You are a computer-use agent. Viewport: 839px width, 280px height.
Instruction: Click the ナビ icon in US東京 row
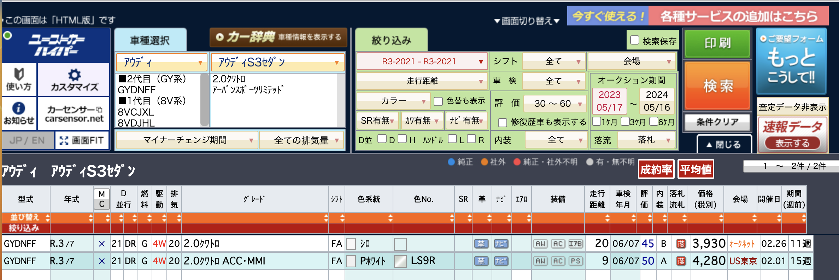click(x=501, y=261)
